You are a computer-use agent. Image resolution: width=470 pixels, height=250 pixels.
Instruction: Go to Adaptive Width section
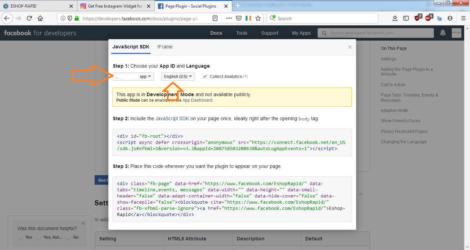coord(395,111)
